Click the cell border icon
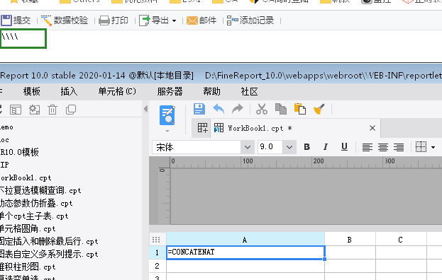 click(421, 147)
